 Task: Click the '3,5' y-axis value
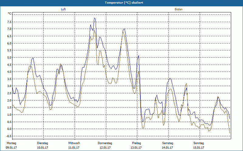coord(9,79)
